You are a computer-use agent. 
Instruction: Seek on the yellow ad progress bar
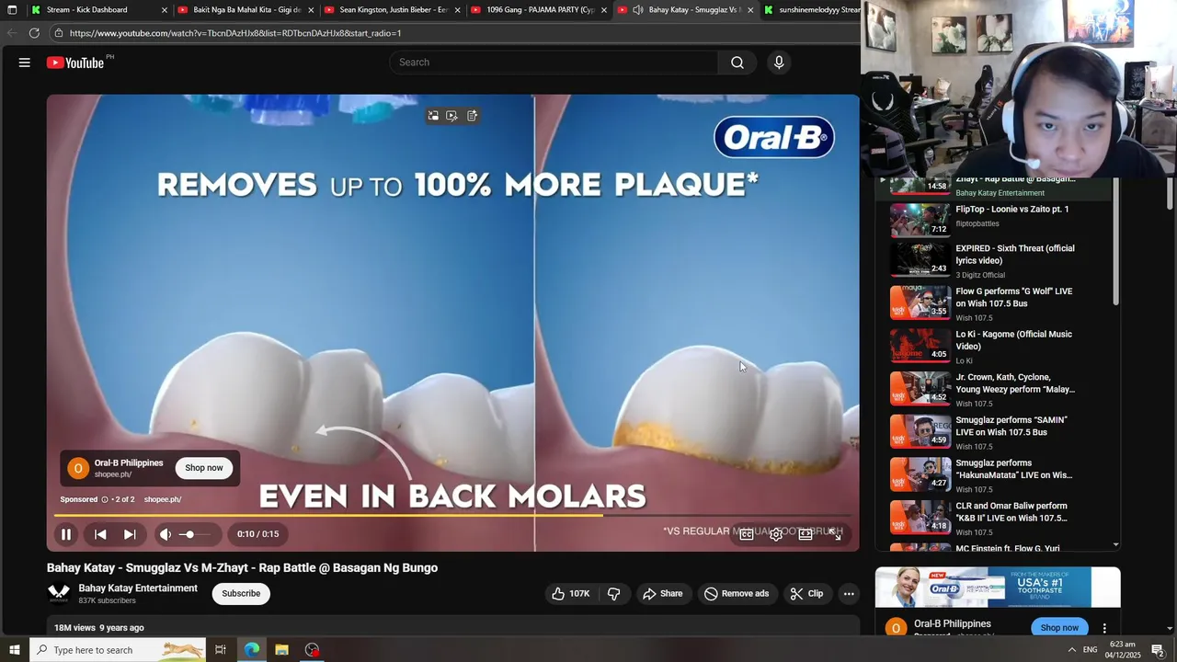click(x=452, y=515)
